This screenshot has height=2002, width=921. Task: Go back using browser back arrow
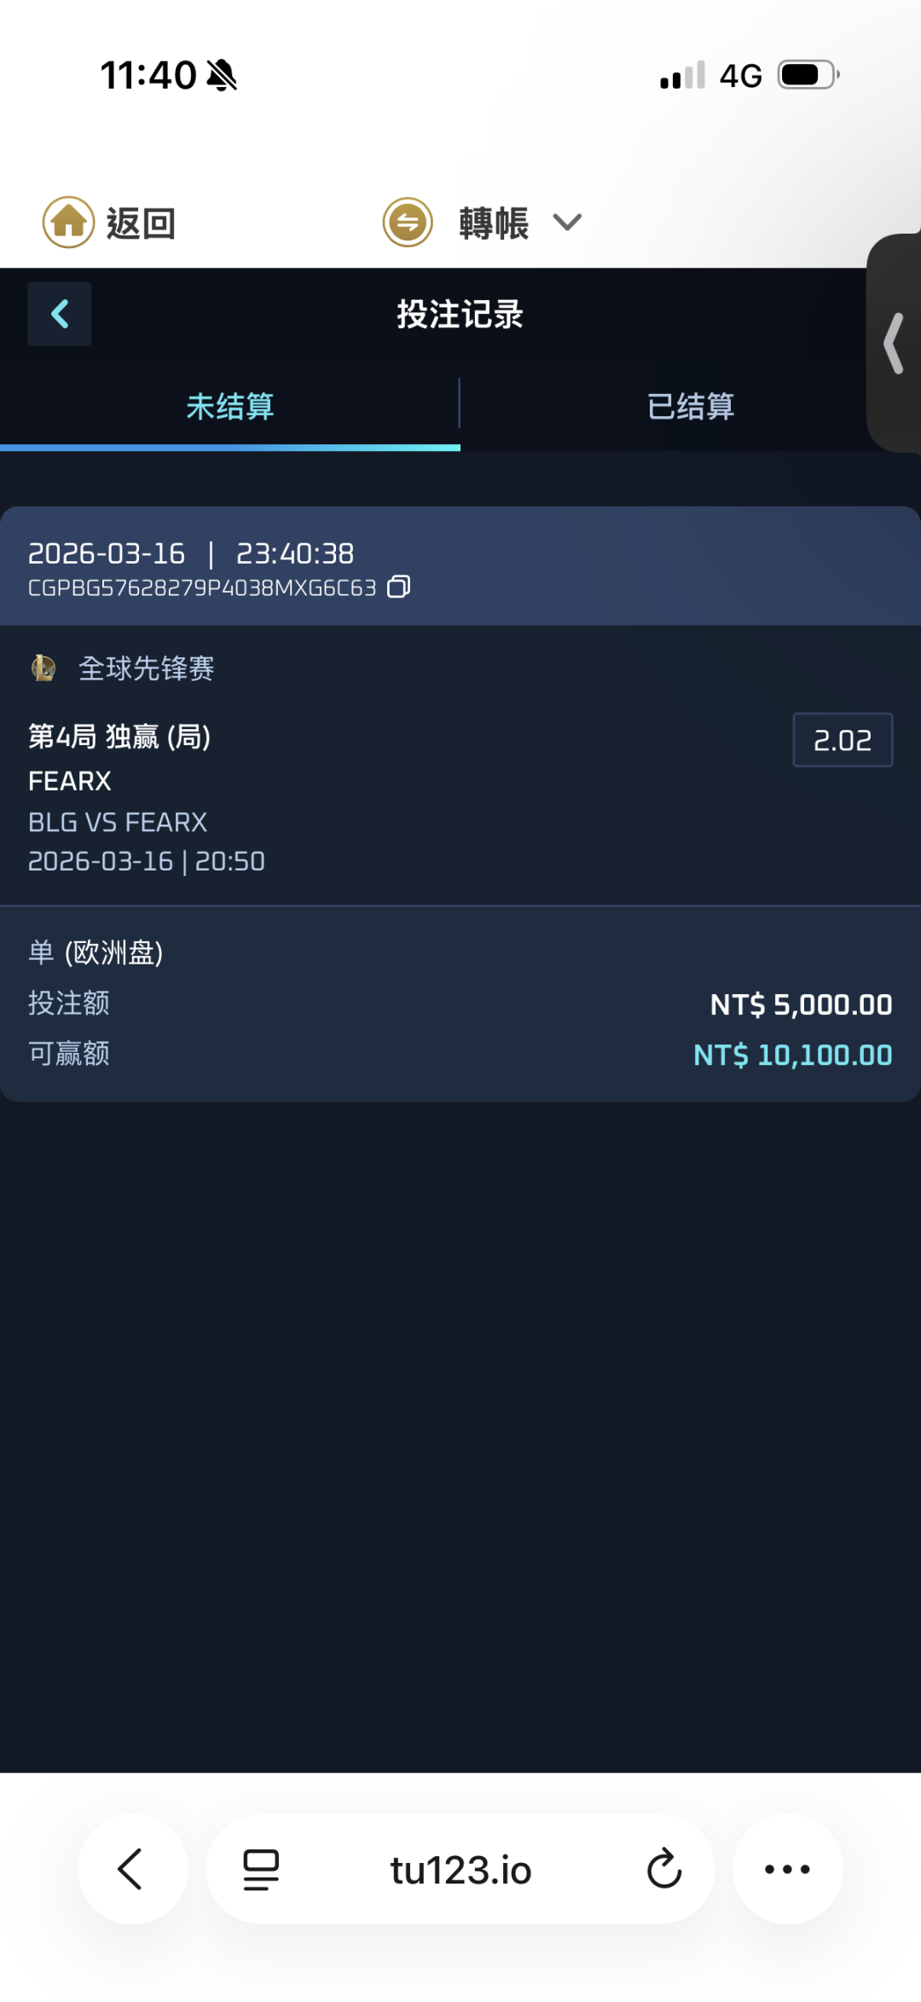[x=131, y=1869]
